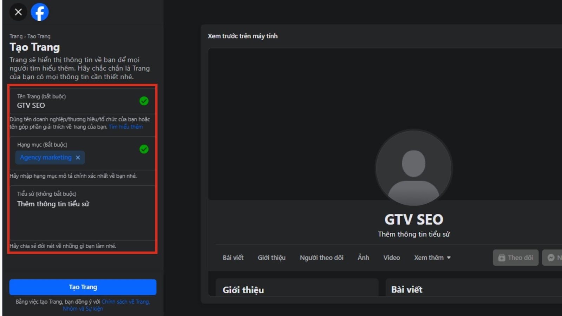Open the Facebook logo home icon
This screenshot has width=562, height=316.
(40, 12)
